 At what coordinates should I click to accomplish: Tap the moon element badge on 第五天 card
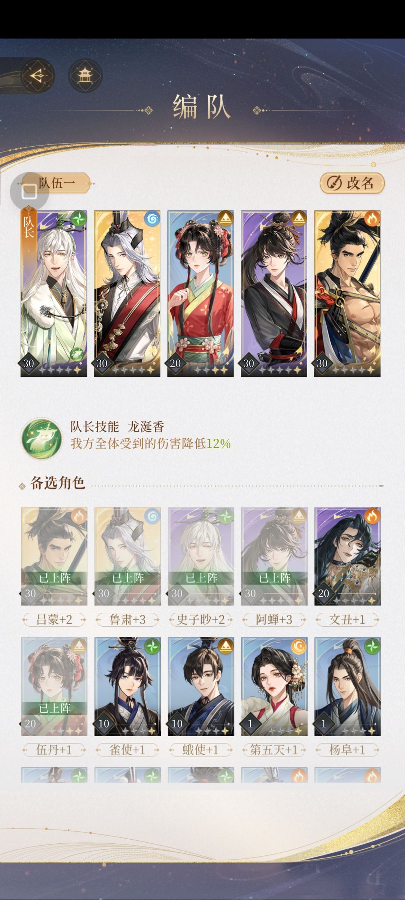point(298,646)
